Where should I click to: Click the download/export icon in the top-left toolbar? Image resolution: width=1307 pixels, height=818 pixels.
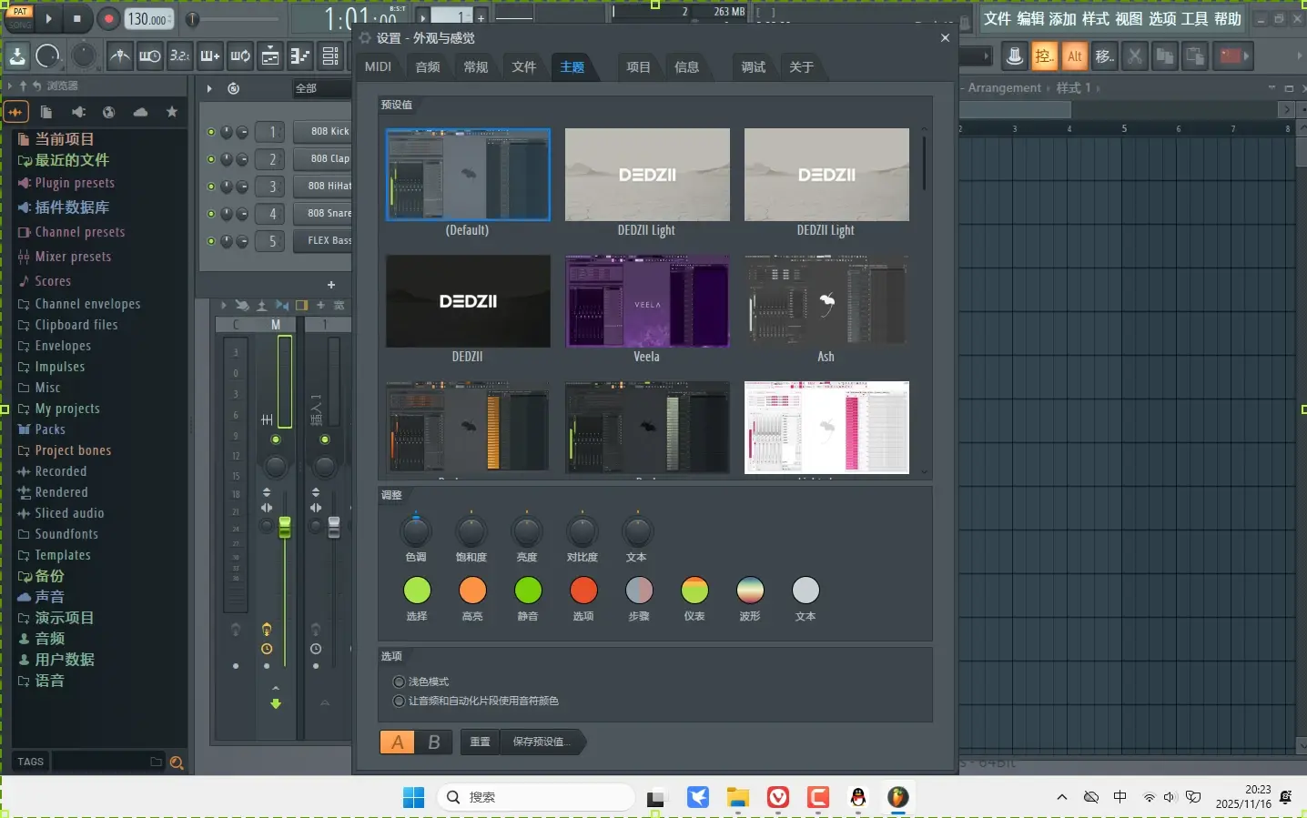click(x=17, y=56)
